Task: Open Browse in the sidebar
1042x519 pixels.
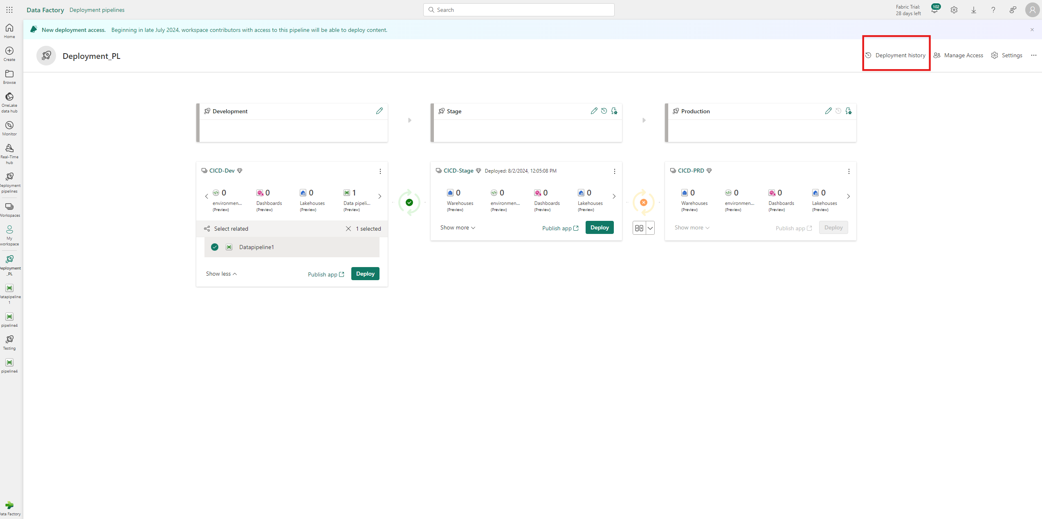Action: tap(9, 77)
